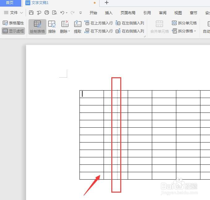Image resolution: width=210 pixels, height=200 pixels.
Task: Click the Redo arrow icon
Action: [x=72, y=13]
